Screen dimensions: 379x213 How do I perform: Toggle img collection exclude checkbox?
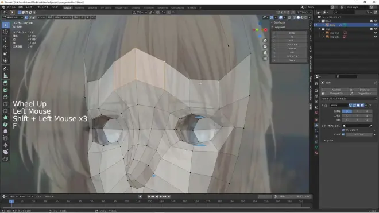(372, 29)
